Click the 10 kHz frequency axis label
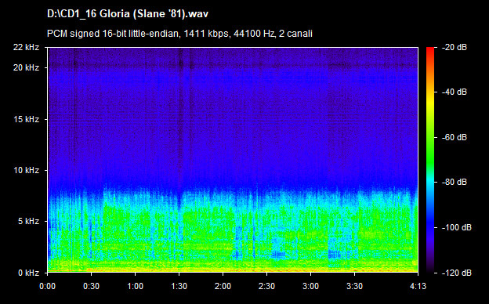 pyautogui.click(x=26, y=170)
